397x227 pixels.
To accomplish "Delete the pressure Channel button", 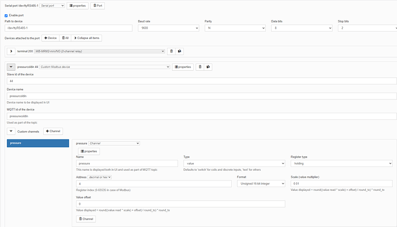I will pyautogui.click(x=86, y=219).
